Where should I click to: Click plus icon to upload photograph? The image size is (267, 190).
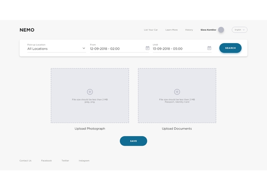click(x=90, y=92)
